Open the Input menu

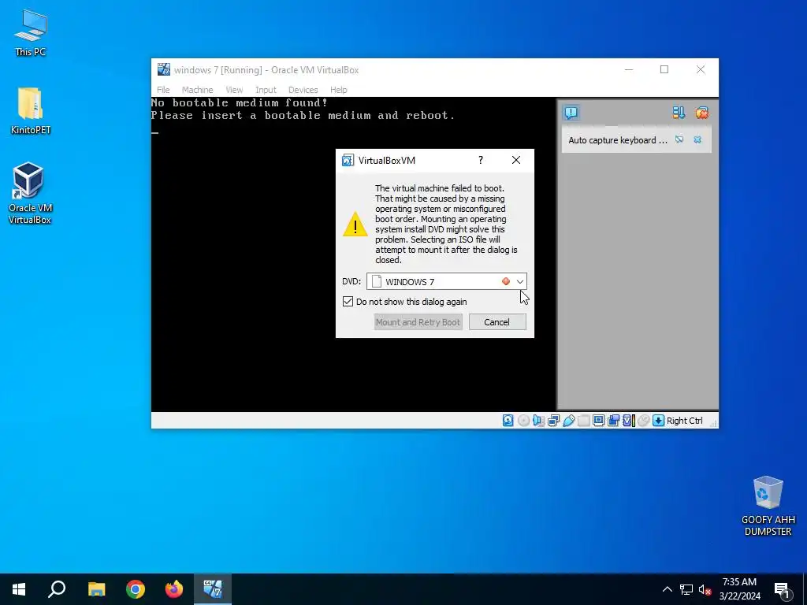266,90
